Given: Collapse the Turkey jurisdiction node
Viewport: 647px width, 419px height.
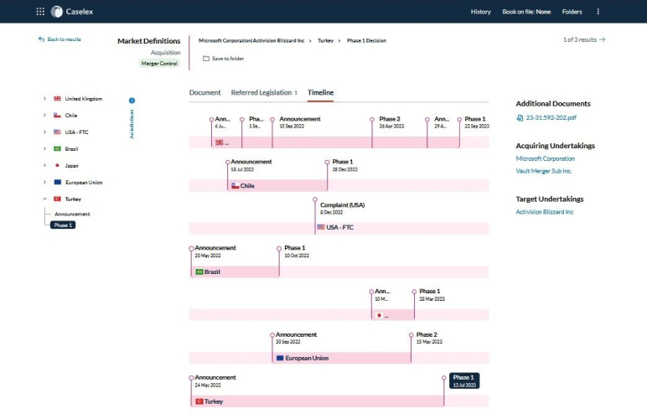Looking at the screenshot, I should click(45, 199).
